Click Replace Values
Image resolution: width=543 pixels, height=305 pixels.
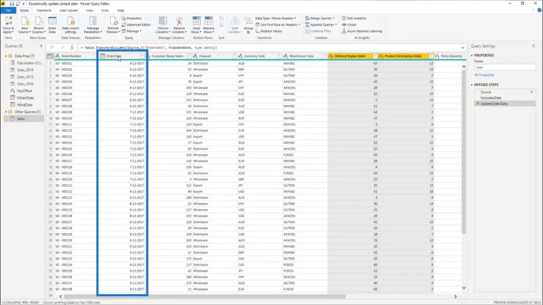point(269,31)
